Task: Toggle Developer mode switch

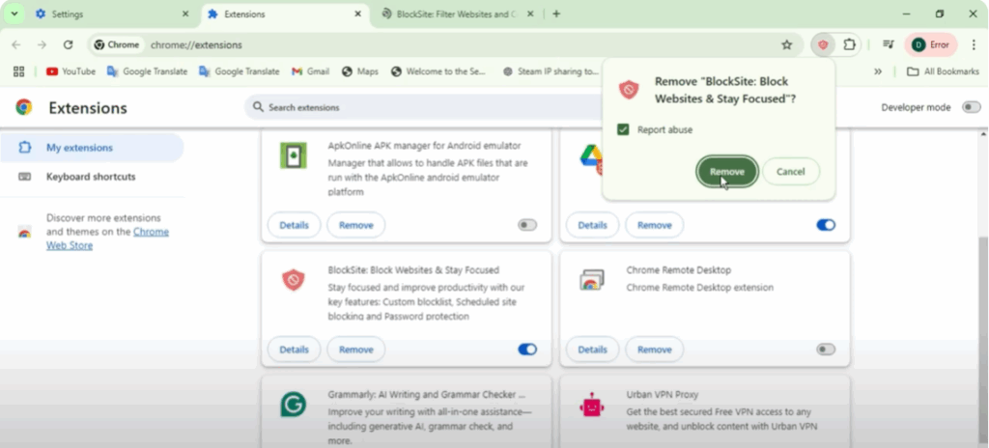Action: click(x=971, y=107)
